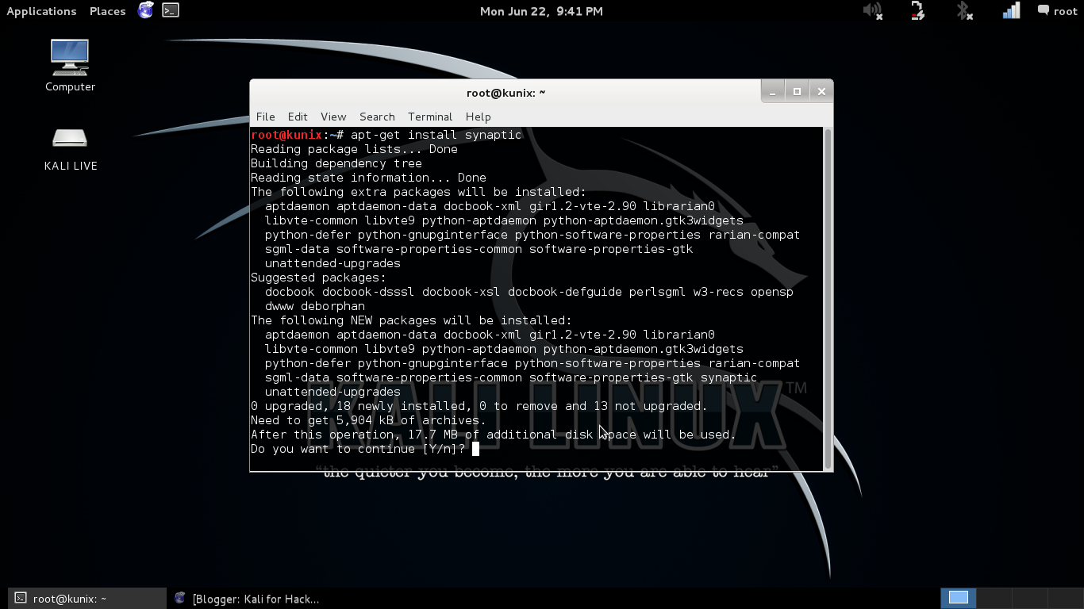Click the terminal vertical scrollbar
This screenshot has width=1084, height=609.
click(828, 298)
